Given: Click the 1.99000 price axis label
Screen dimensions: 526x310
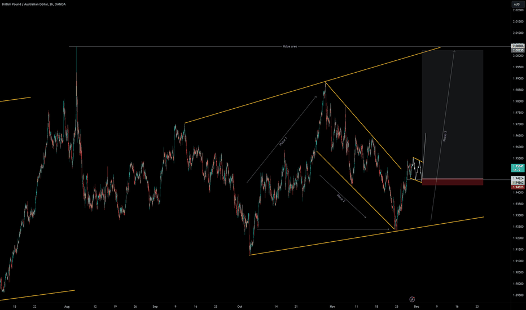Looking at the screenshot, I should pyautogui.click(x=518, y=78).
